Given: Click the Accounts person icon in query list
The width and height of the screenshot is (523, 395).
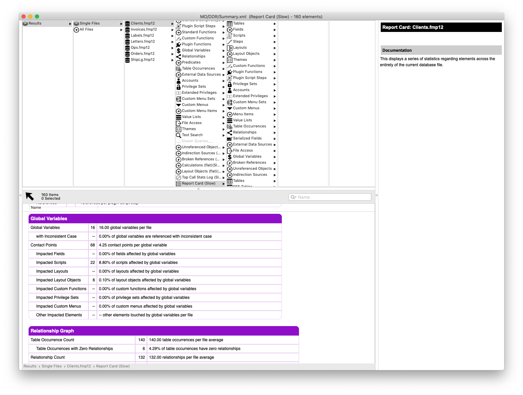Looking at the screenshot, I should 179,81.
